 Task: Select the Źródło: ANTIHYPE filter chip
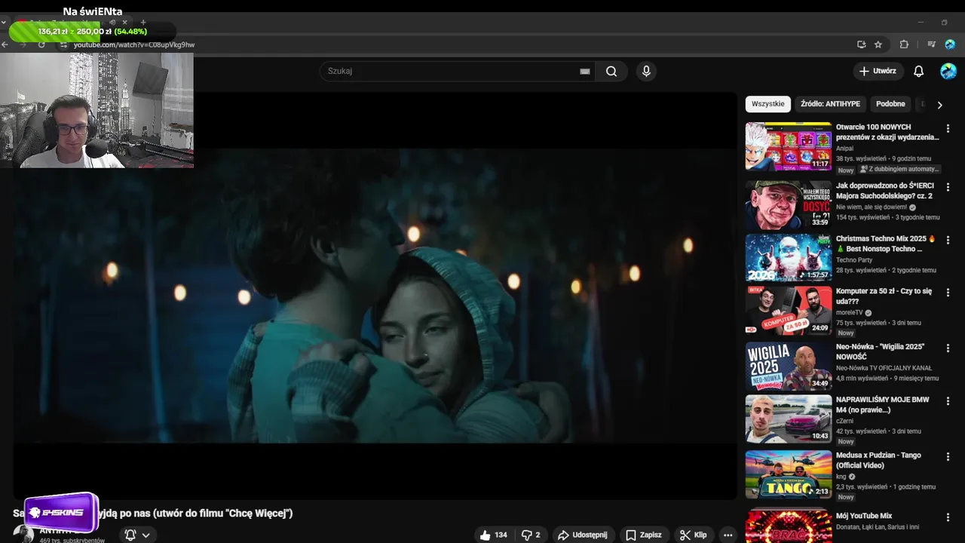[830, 104]
